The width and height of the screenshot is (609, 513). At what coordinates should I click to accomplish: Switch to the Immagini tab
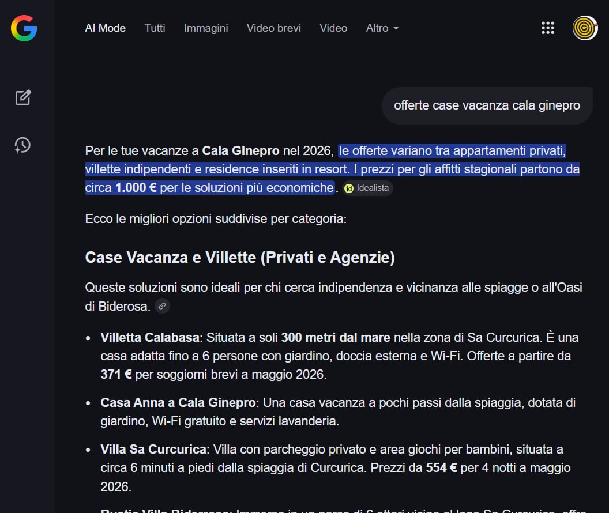(x=206, y=28)
